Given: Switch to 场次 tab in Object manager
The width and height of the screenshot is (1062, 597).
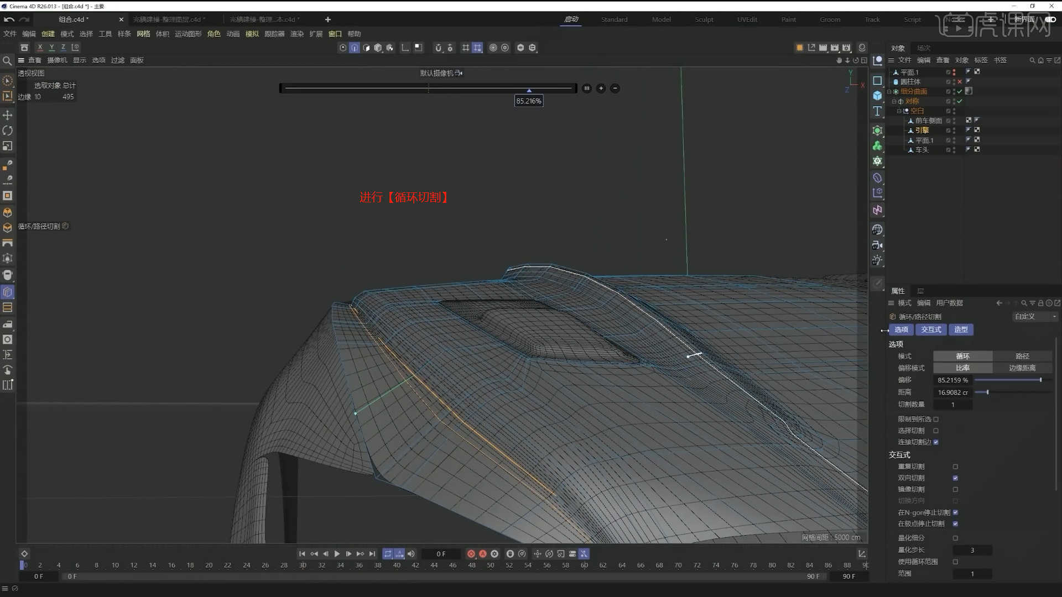Looking at the screenshot, I should tap(923, 48).
